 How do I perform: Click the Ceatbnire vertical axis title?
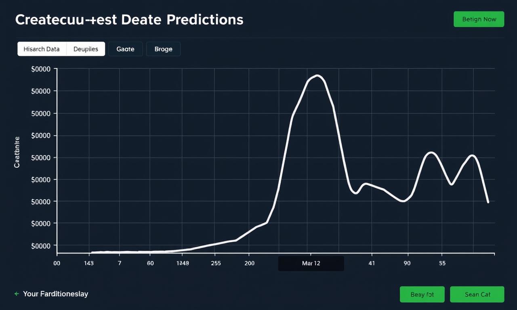(17, 152)
